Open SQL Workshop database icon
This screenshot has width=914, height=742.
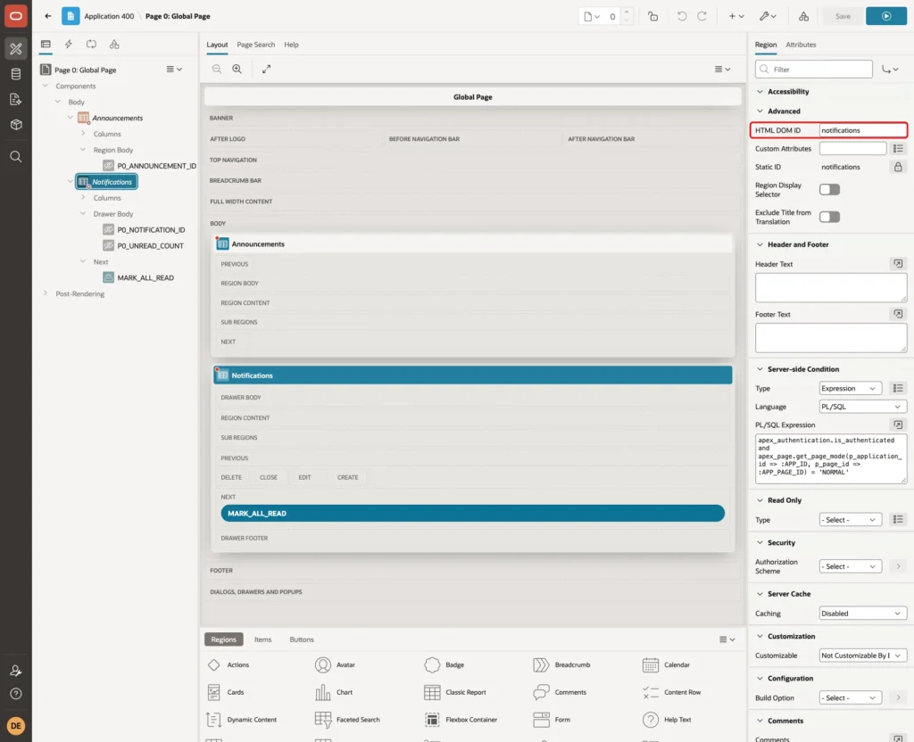pyautogui.click(x=16, y=74)
